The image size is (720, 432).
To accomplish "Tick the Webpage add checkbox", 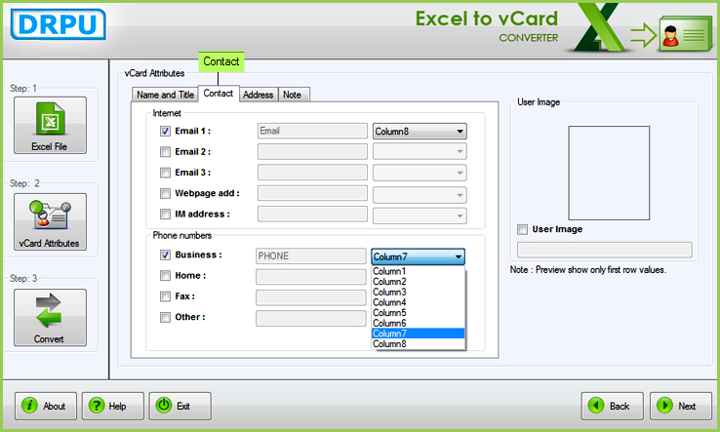I will 165,194.
